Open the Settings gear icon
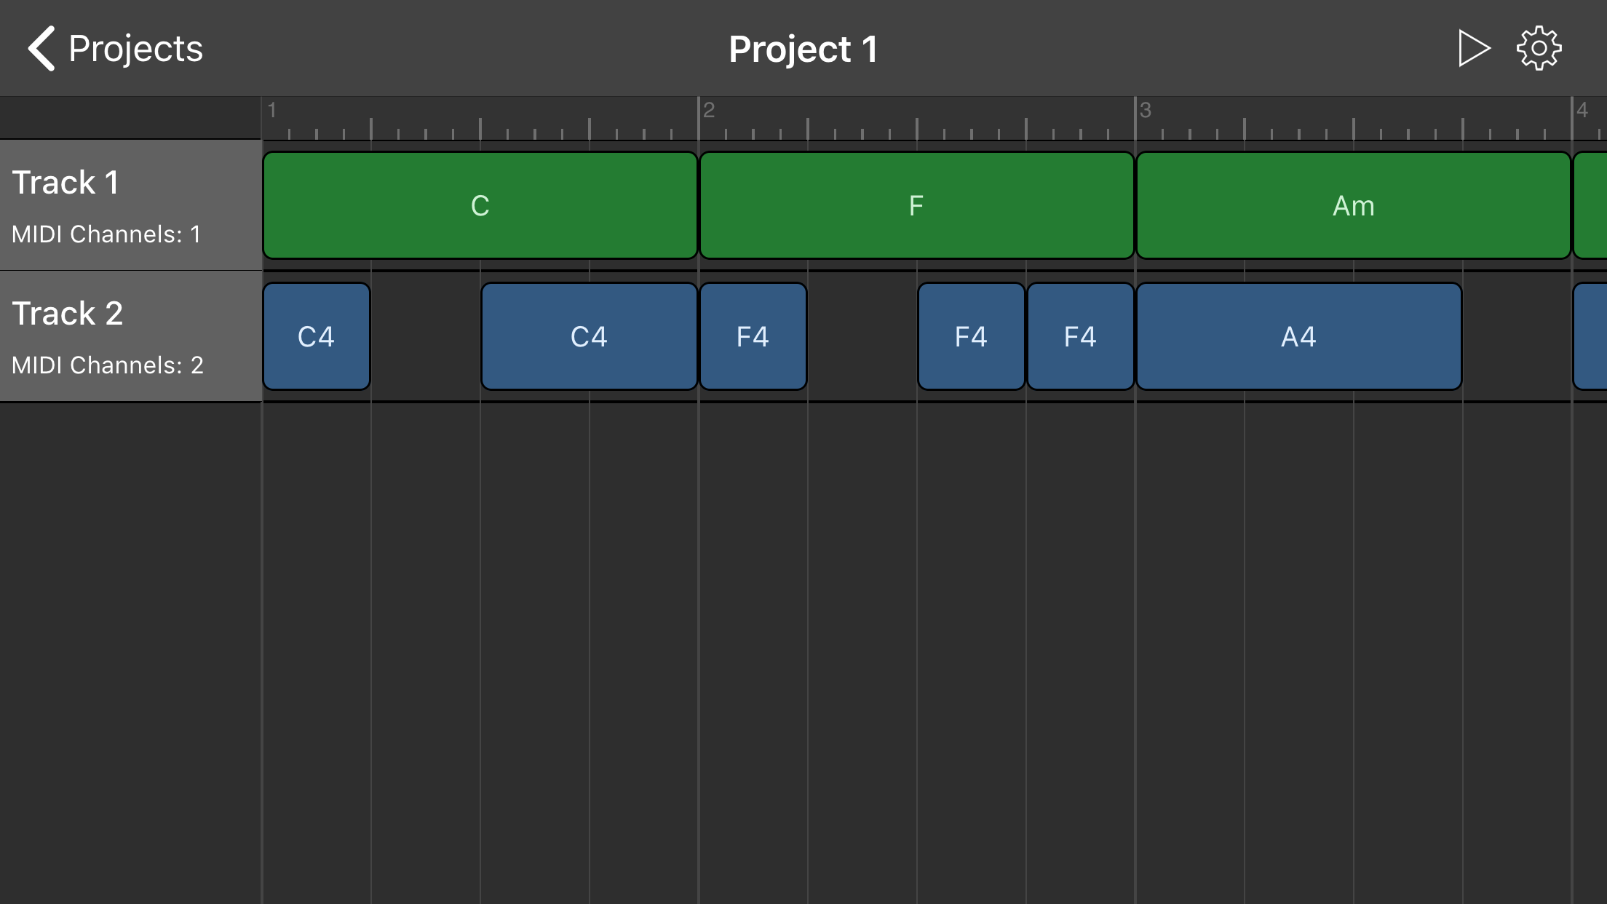The image size is (1607, 904). click(1538, 47)
